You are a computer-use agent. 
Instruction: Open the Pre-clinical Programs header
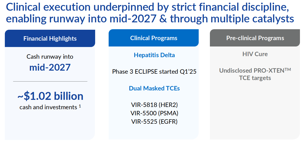255,38
